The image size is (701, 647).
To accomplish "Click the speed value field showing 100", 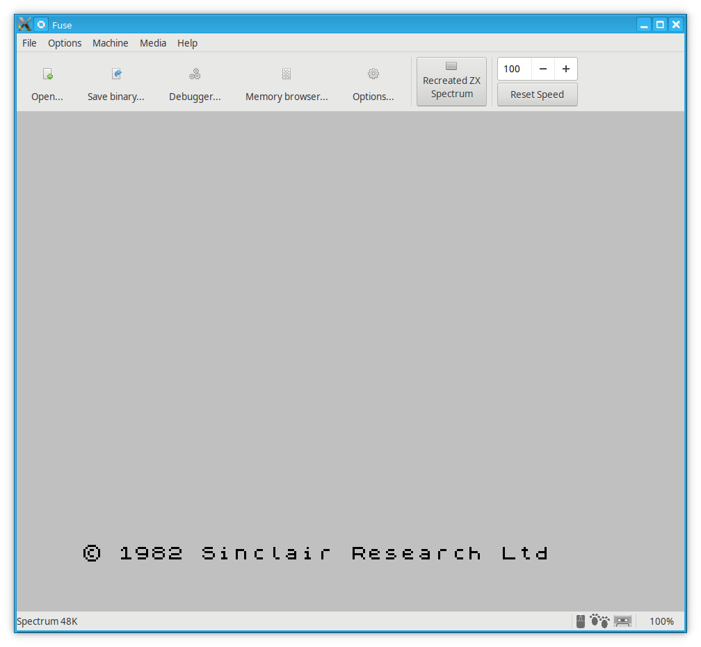I will [515, 69].
